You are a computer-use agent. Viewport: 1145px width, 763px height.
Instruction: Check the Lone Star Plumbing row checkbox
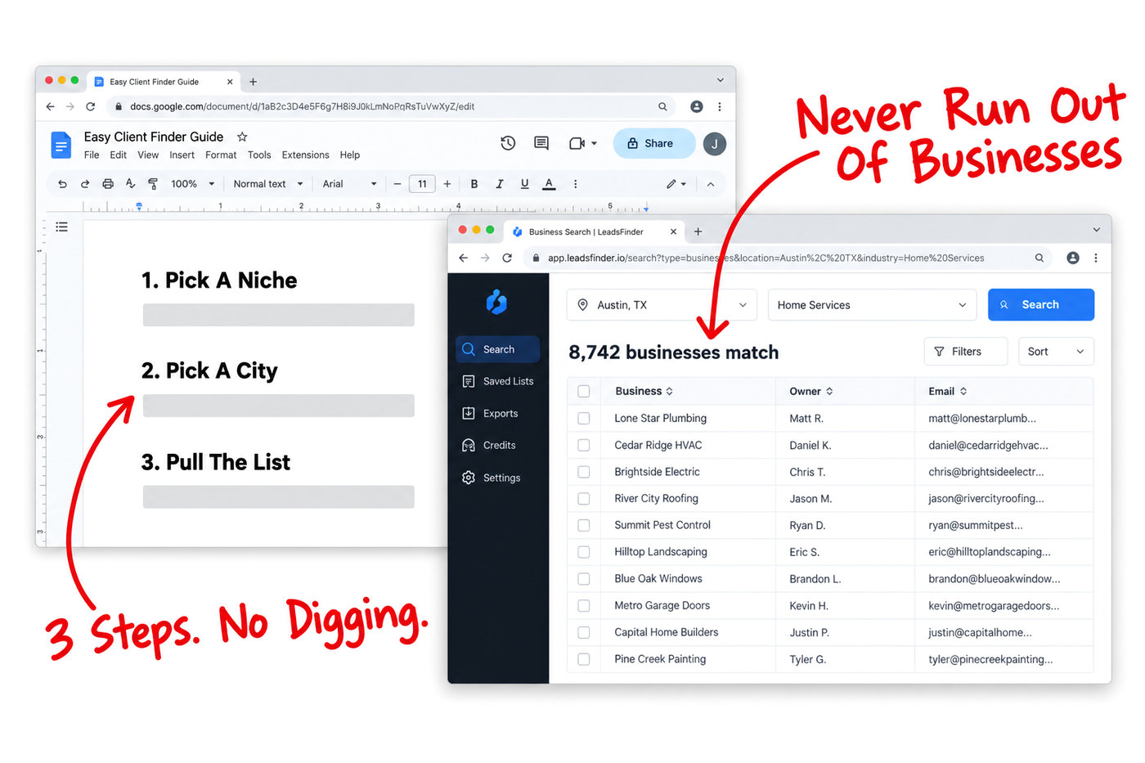(x=584, y=418)
